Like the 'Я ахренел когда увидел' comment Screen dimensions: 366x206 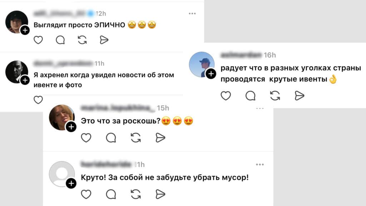click(x=38, y=100)
